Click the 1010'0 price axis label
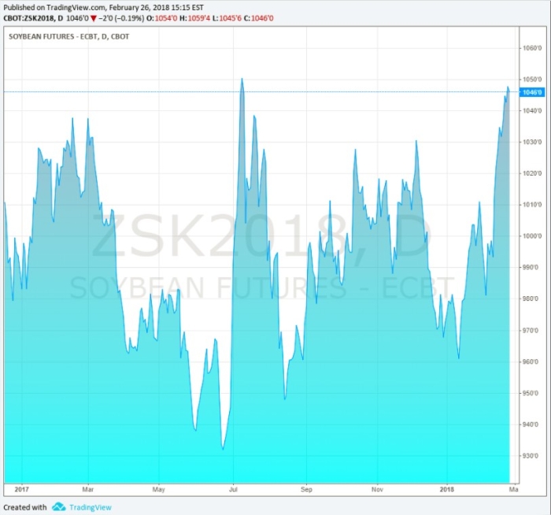 pos(532,204)
